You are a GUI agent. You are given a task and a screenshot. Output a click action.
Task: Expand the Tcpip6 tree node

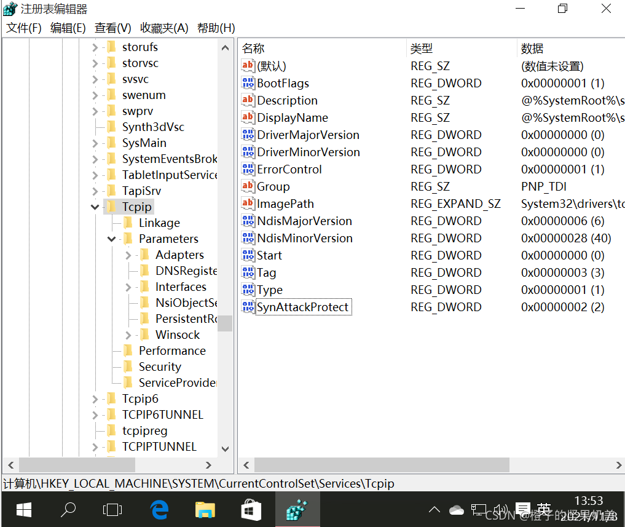95,398
